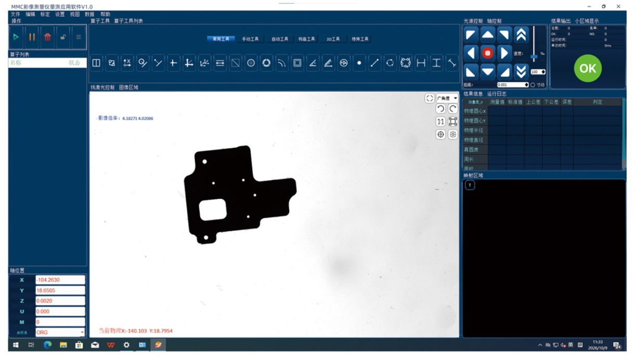The height and width of the screenshot is (358, 637).
Task: Open the 设置 menu
Action: (60, 15)
